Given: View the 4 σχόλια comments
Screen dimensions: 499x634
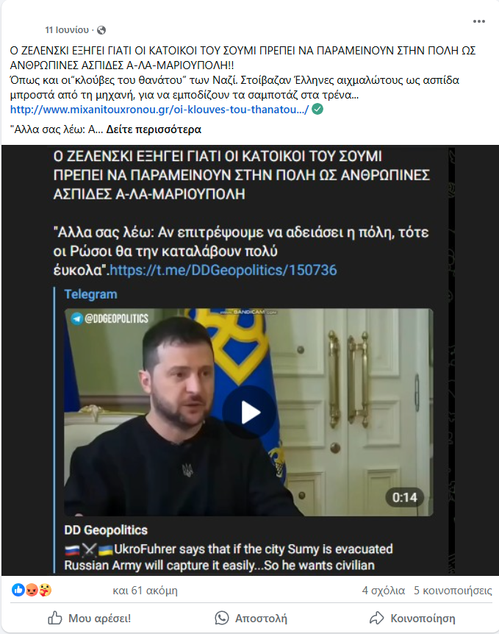Looking at the screenshot, I should point(383,591).
